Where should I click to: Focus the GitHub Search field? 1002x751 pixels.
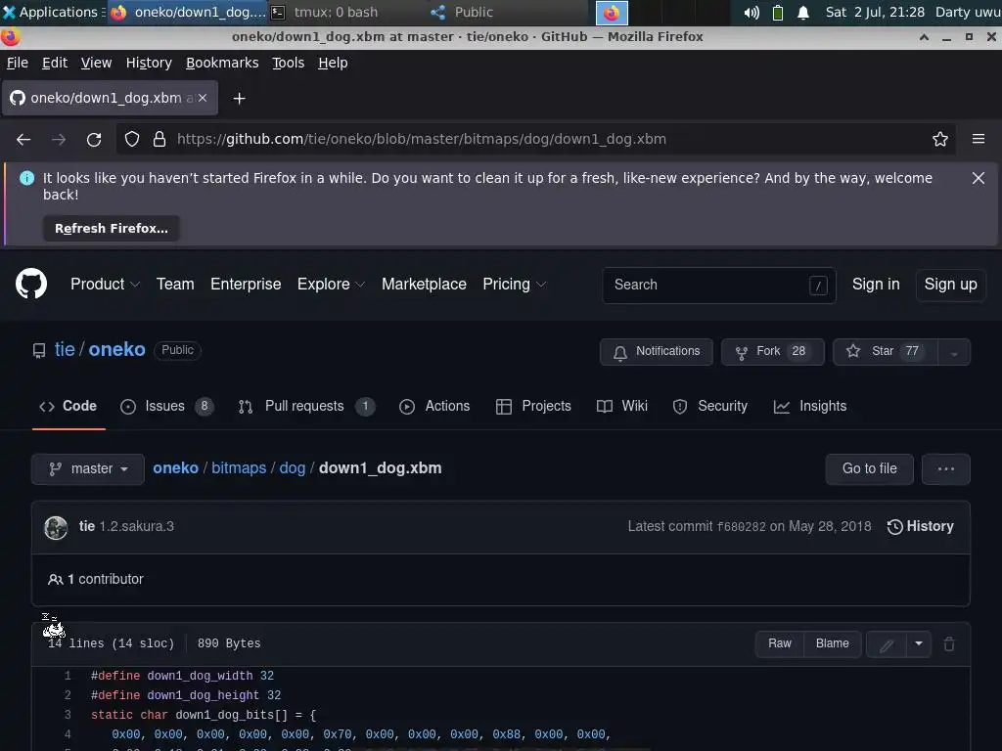(x=719, y=285)
